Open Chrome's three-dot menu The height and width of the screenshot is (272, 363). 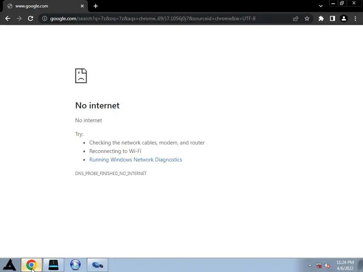(x=355, y=18)
